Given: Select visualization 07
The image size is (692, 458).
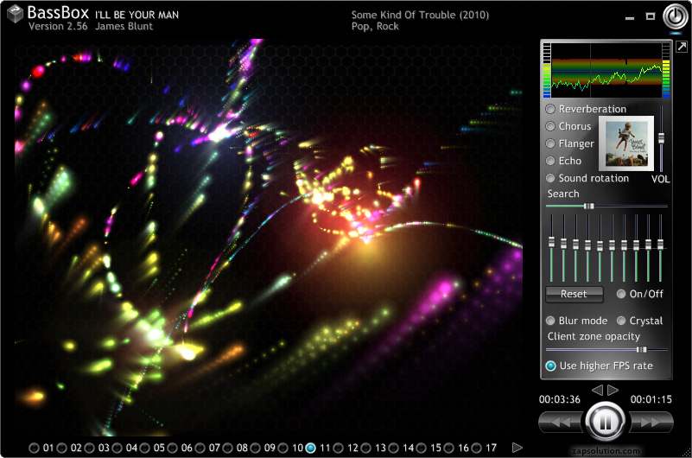Looking at the screenshot, I should (x=200, y=448).
